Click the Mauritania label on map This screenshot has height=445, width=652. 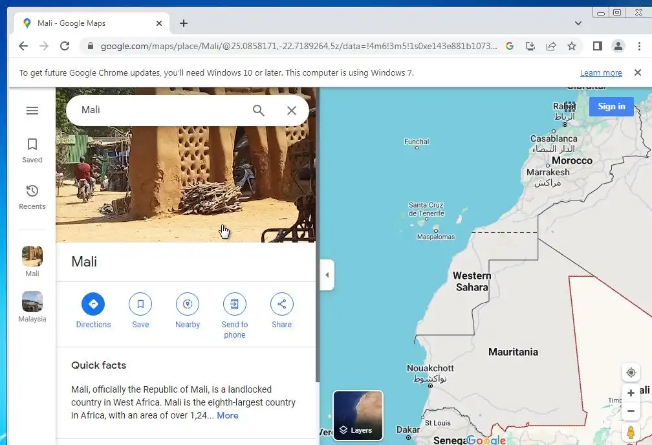[513, 352]
